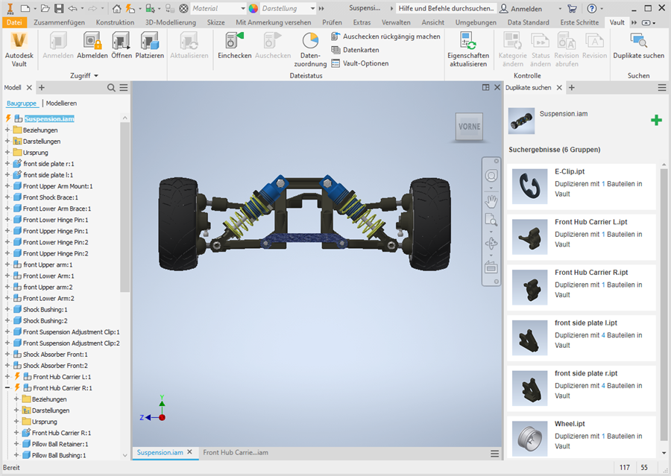The height and width of the screenshot is (476, 671).
Task: Open the appearance color wheel icon
Action: pos(253,8)
